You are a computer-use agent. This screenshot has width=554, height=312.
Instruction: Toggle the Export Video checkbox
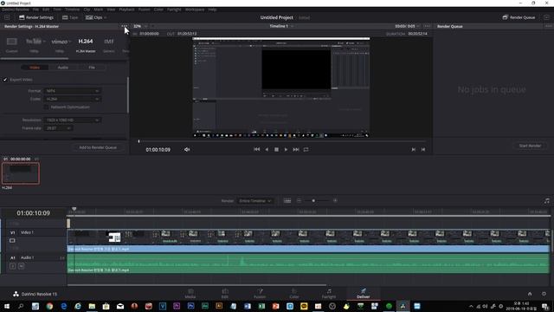(x=5, y=80)
